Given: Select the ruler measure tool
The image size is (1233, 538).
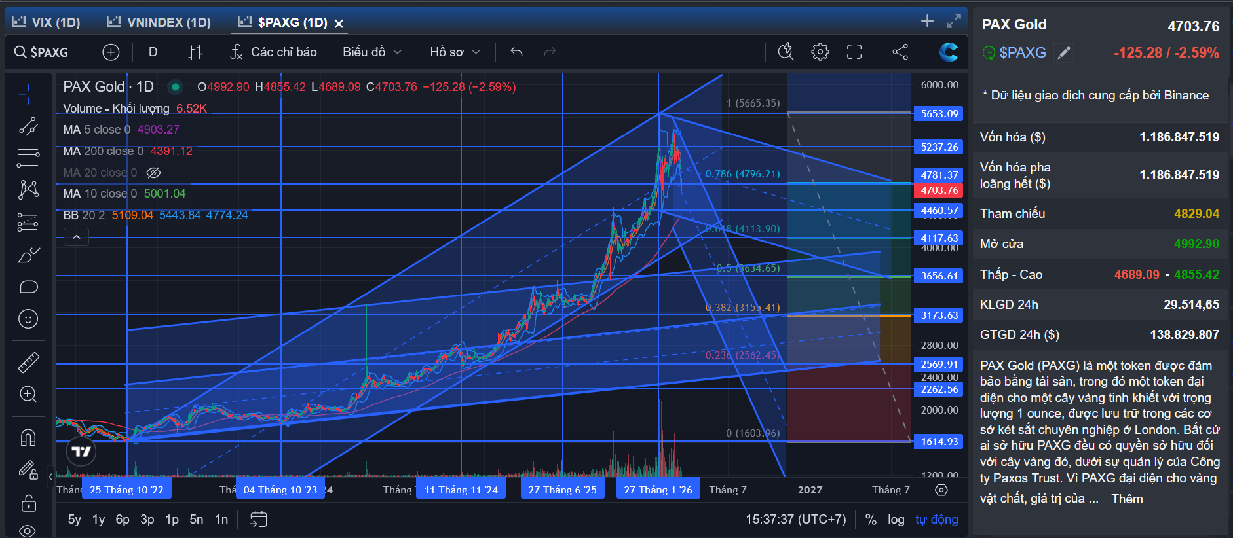Looking at the screenshot, I should [28, 362].
